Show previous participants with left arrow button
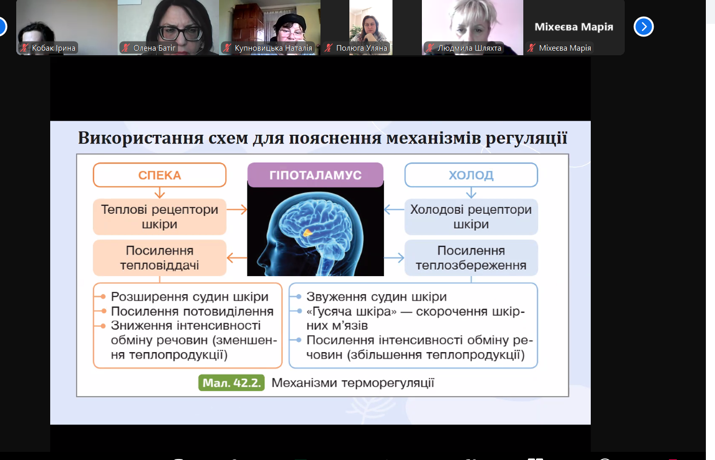Screen dimensions: 715x460 pos(2,26)
